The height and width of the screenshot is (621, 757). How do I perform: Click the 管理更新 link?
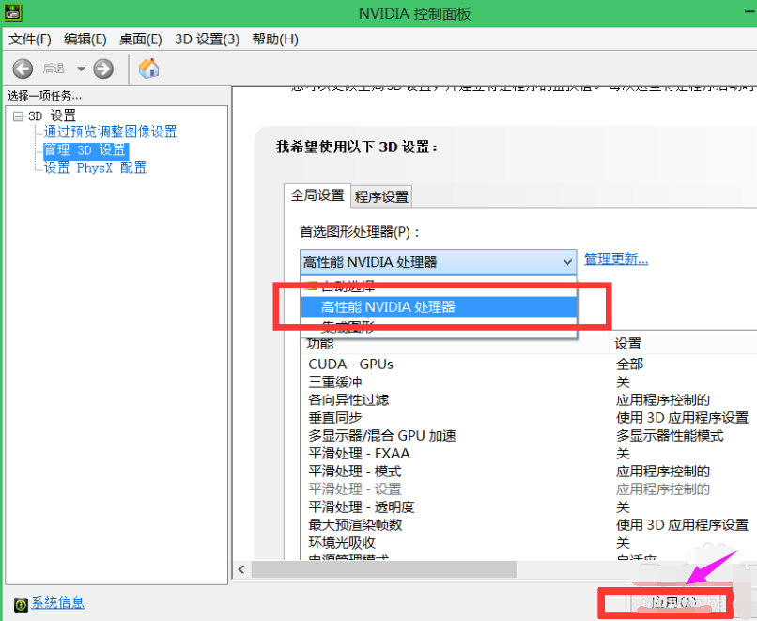[x=616, y=261]
